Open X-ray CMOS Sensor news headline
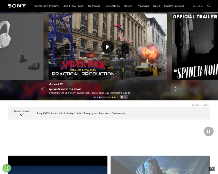The height and width of the screenshot is (174, 218). (x=81, y=113)
